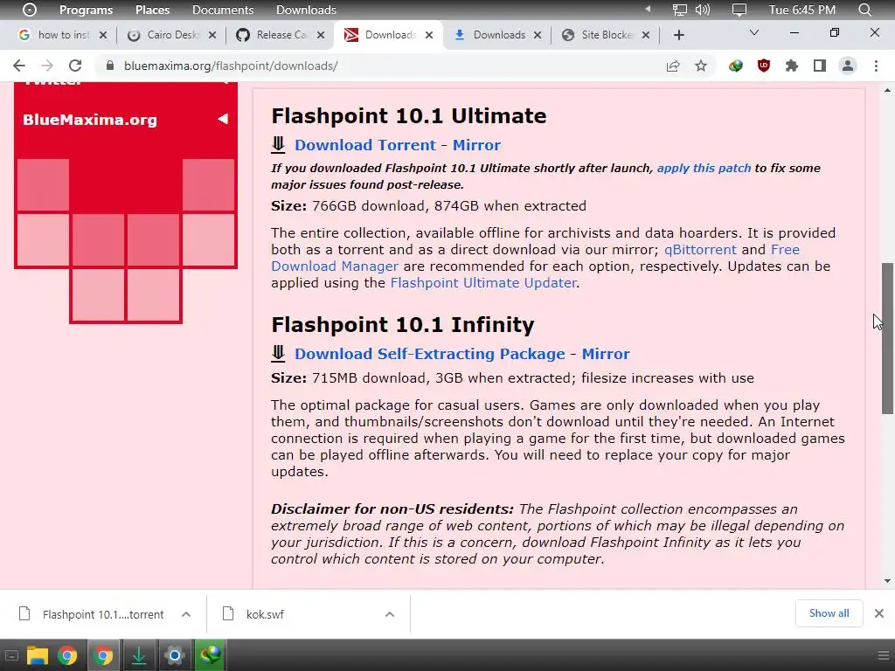Open the Documents menu

click(x=223, y=10)
